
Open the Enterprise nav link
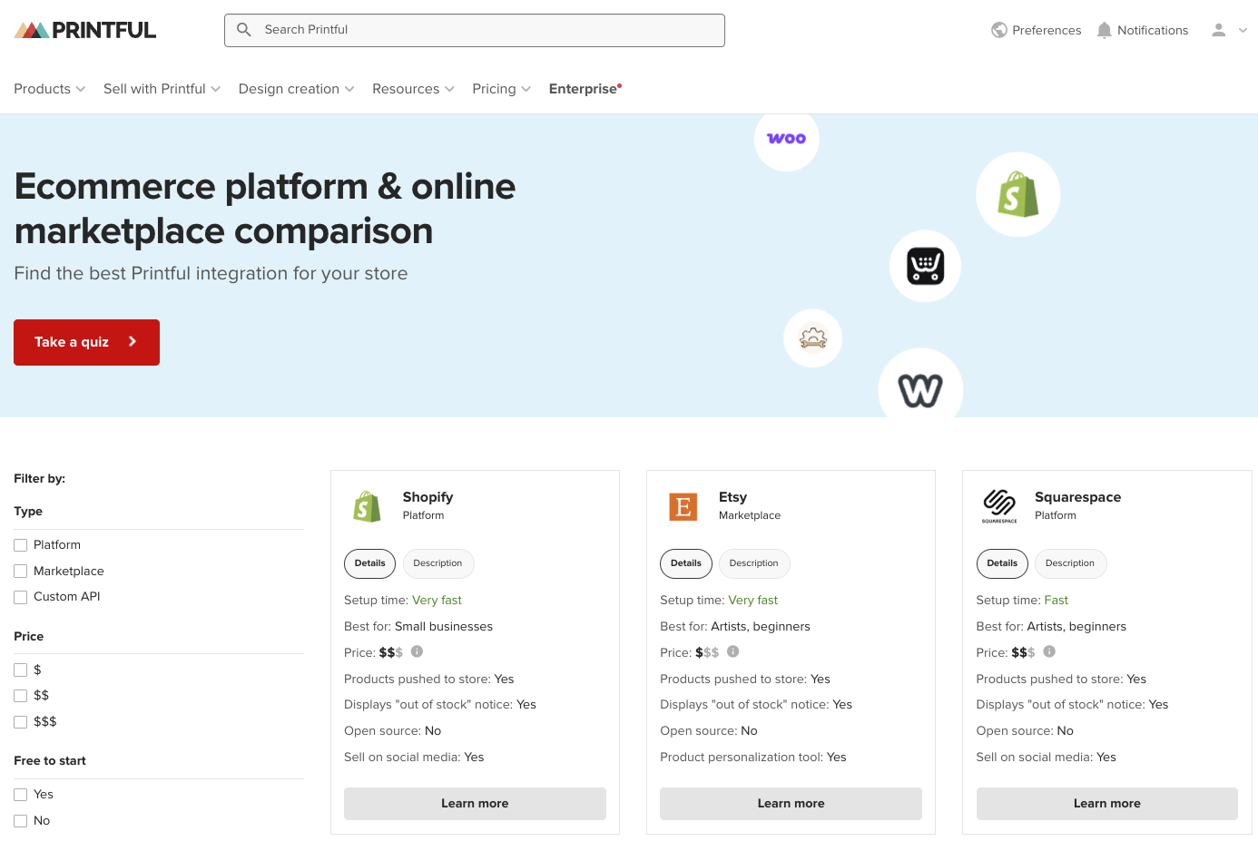(x=585, y=89)
